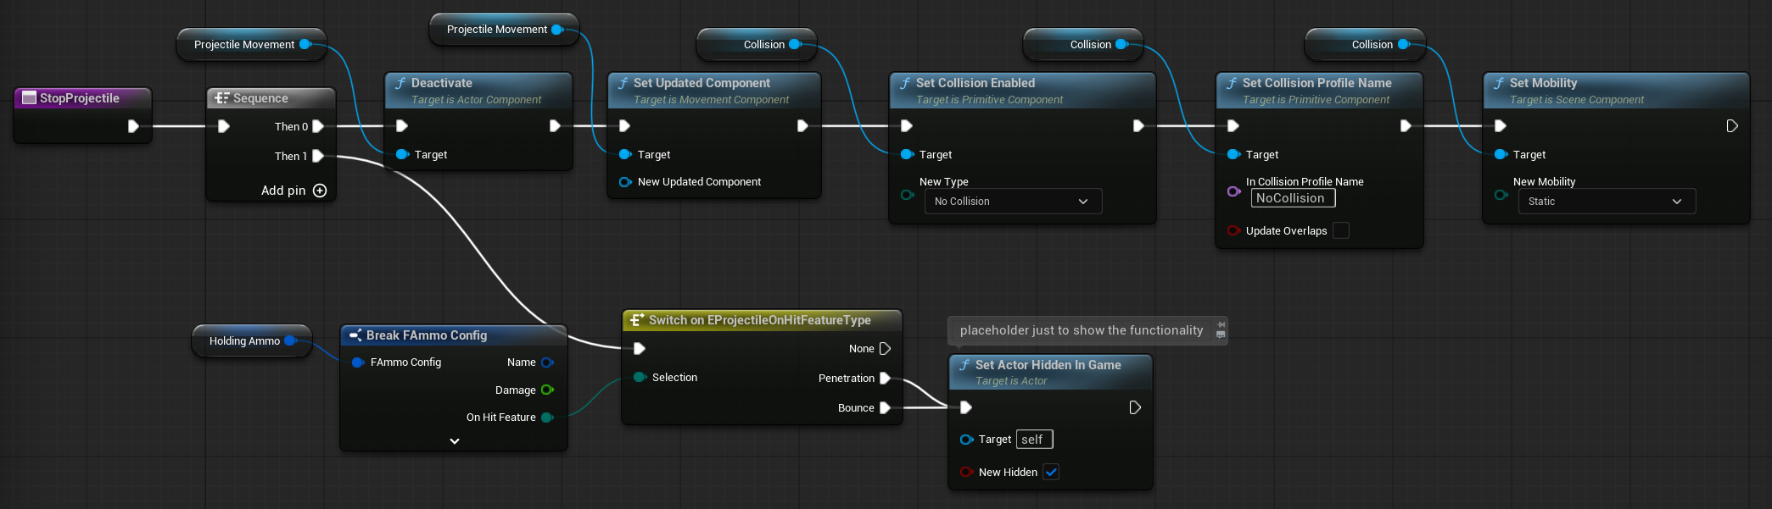Select the Set Collision Enabled node title

coord(975,83)
